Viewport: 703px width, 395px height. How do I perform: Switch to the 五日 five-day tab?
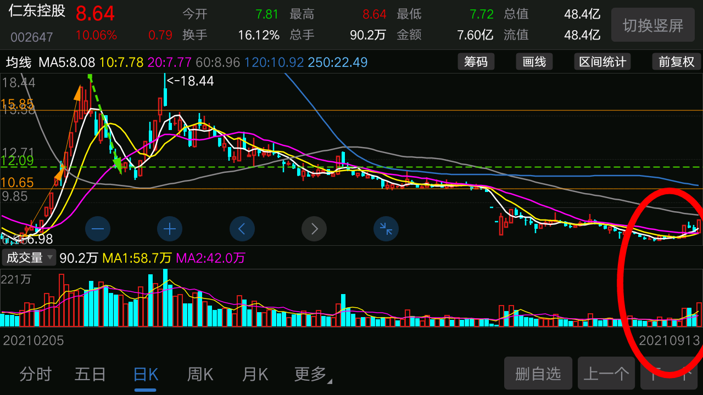click(90, 374)
